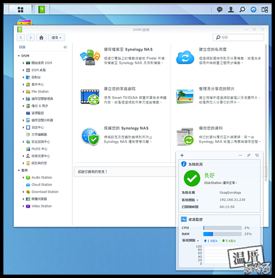The image size is (275, 278).
Task: Open the options dropdown in help toolbar
Action: pos(56,38)
